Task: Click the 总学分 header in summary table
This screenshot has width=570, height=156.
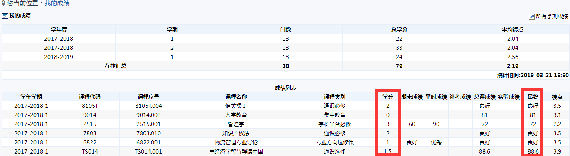Action: pyautogui.click(x=399, y=29)
